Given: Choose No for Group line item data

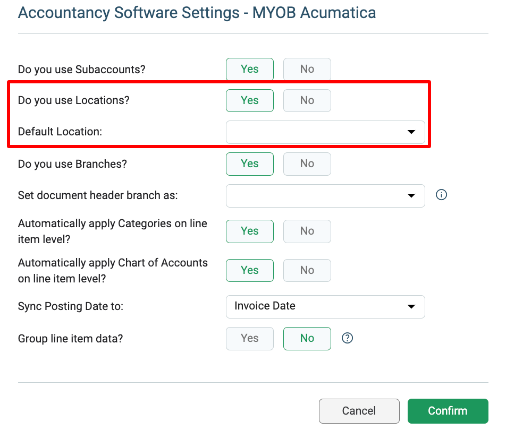Looking at the screenshot, I should pos(307,339).
